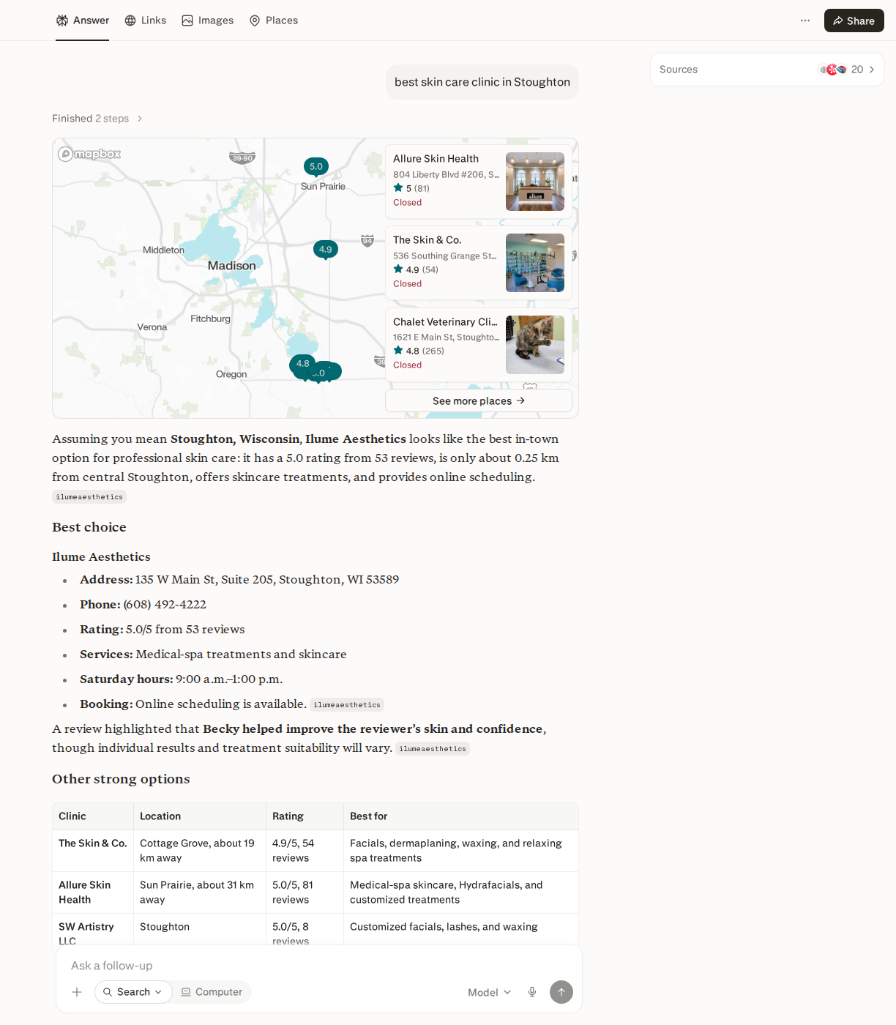
Task: Expand the Finished 2 steps section
Action: 97,119
